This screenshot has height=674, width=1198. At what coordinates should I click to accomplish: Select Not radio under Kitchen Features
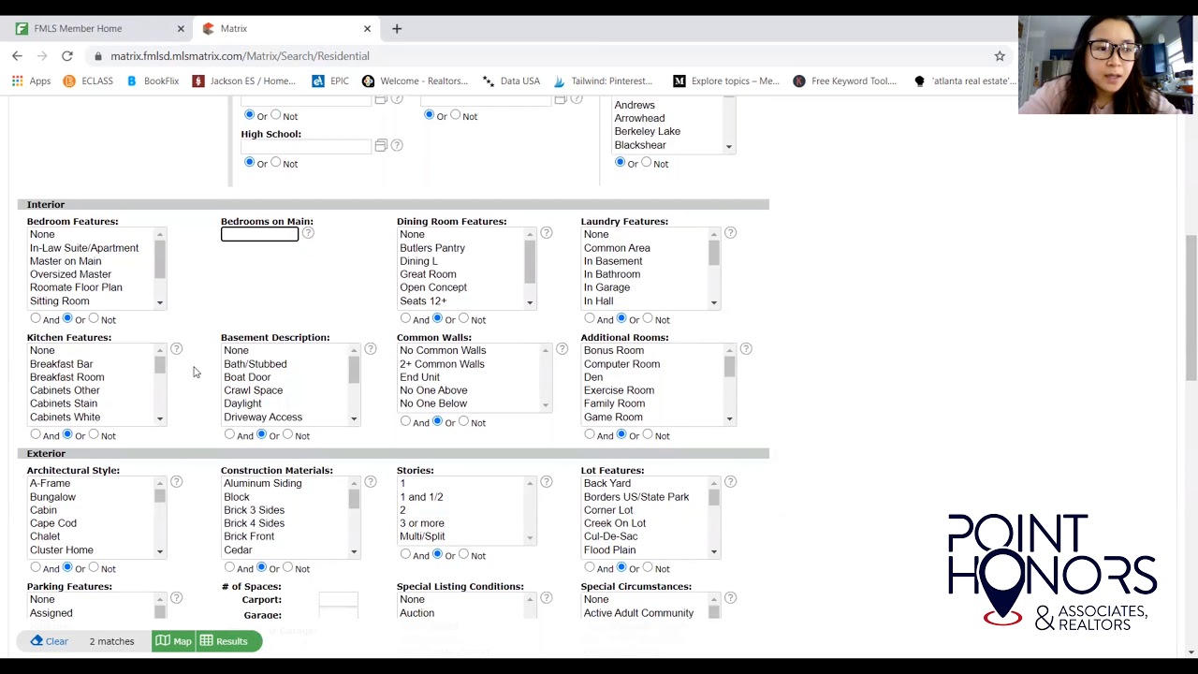click(94, 434)
